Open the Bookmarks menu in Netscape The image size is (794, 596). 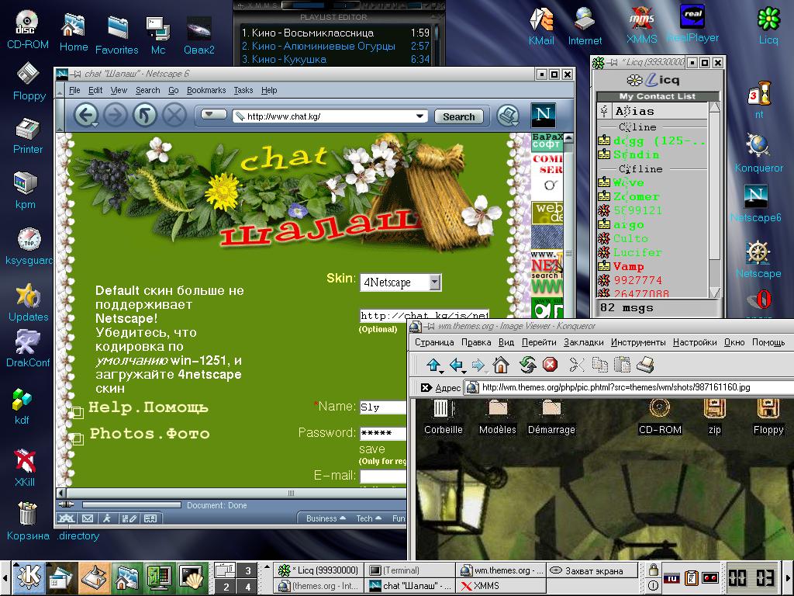click(x=206, y=90)
